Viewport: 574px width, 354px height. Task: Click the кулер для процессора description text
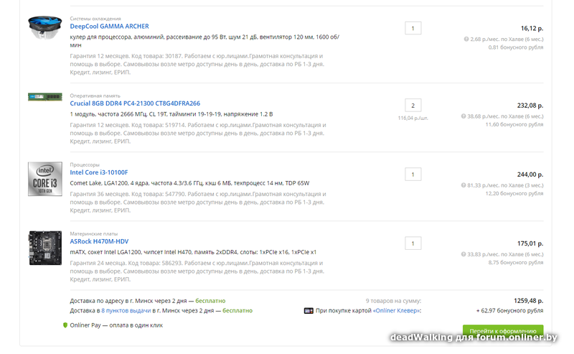204,41
